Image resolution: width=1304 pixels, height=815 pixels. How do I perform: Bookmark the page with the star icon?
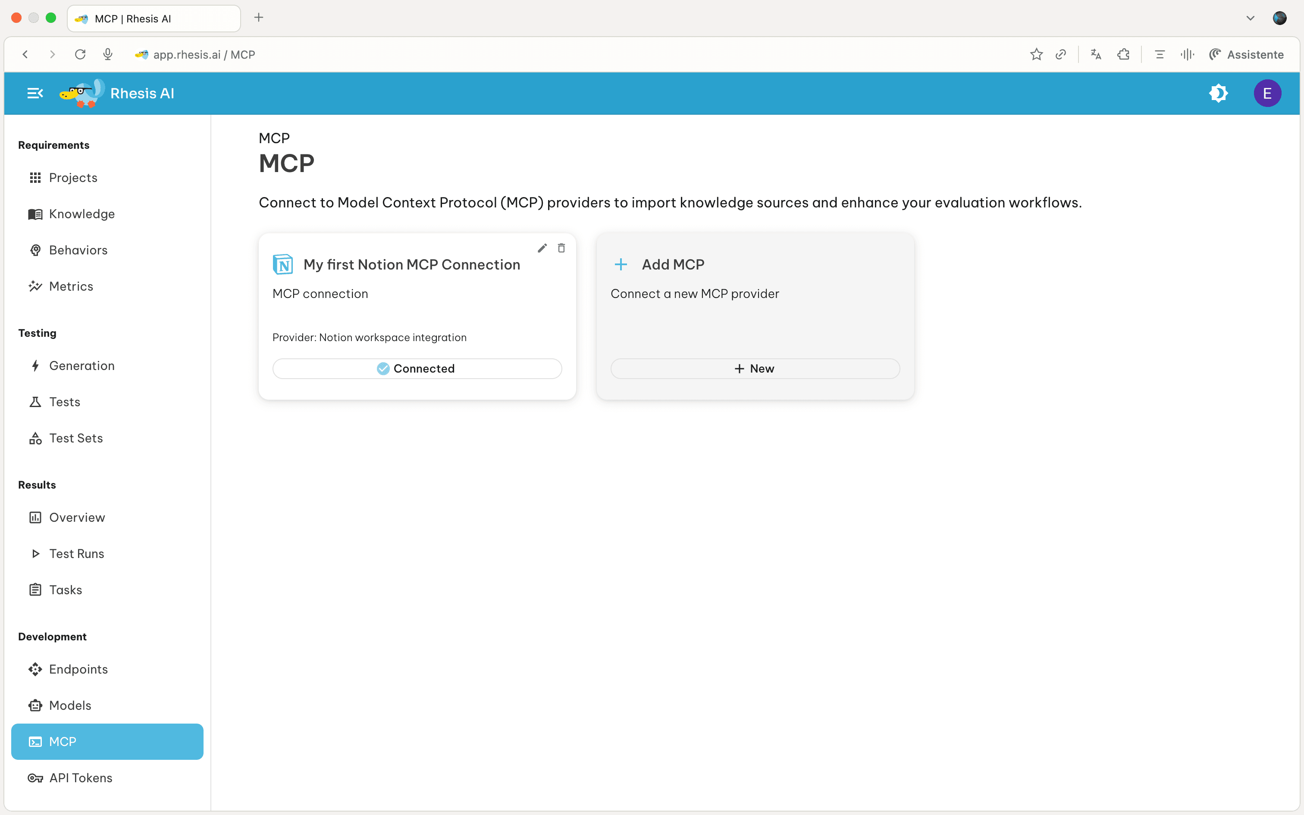click(1036, 54)
